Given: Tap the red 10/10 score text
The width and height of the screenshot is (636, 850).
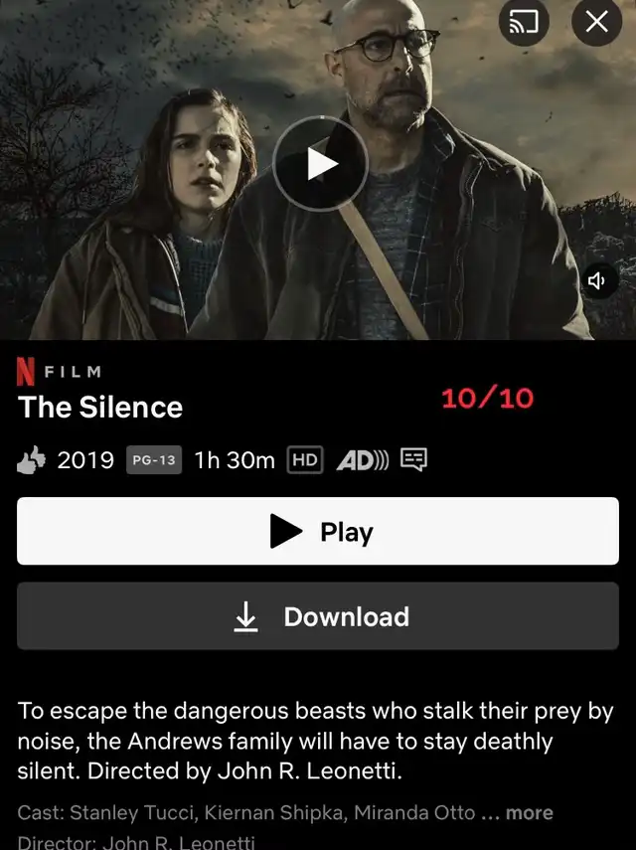Looking at the screenshot, I should [x=488, y=399].
